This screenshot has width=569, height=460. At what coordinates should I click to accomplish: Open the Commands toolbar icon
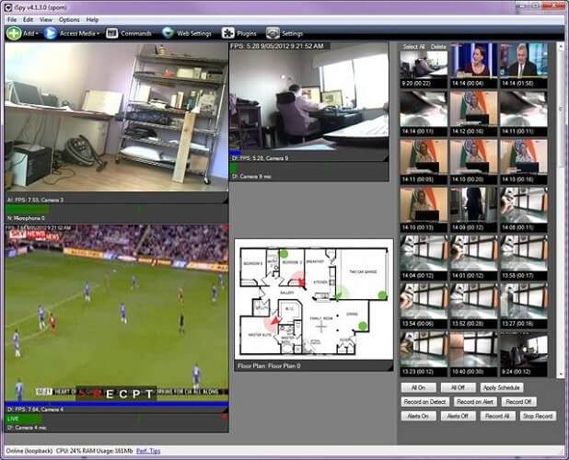coord(111,33)
